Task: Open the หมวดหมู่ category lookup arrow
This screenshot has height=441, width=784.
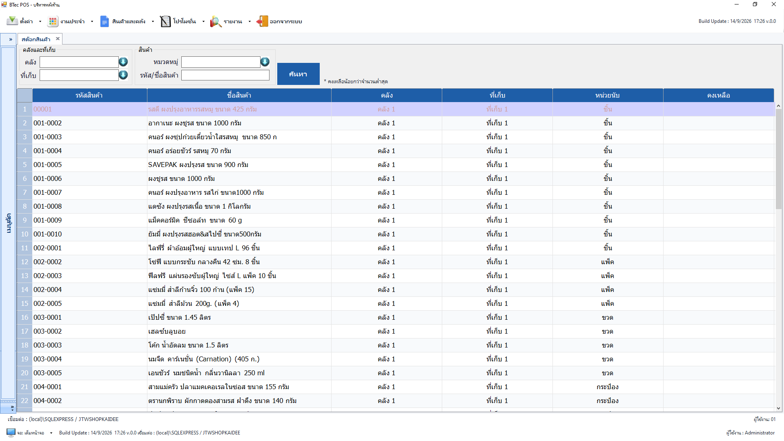Action: tap(265, 62)
